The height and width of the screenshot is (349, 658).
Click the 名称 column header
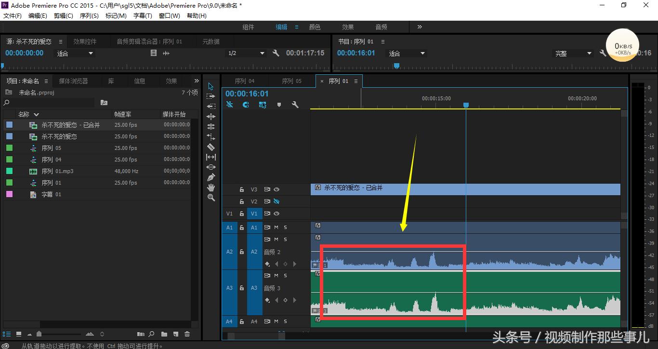(24, 114)
